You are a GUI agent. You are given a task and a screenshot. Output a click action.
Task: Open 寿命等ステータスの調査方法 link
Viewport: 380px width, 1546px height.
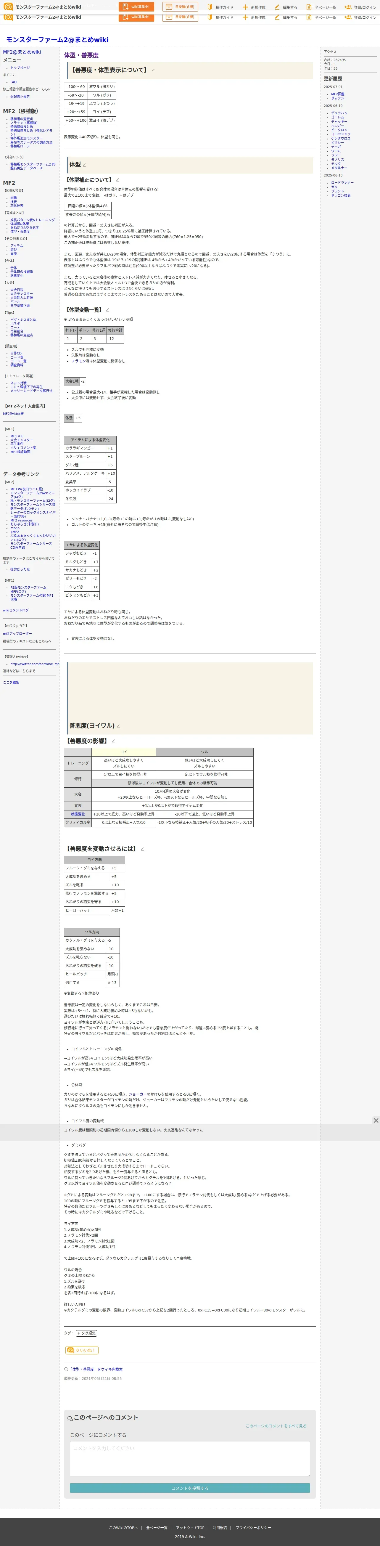(x=31, y=142)
